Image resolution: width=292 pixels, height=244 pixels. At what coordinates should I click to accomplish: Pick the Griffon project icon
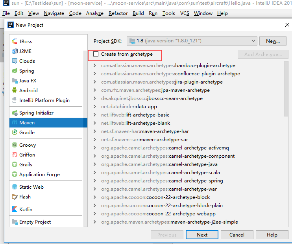[15, 155]
